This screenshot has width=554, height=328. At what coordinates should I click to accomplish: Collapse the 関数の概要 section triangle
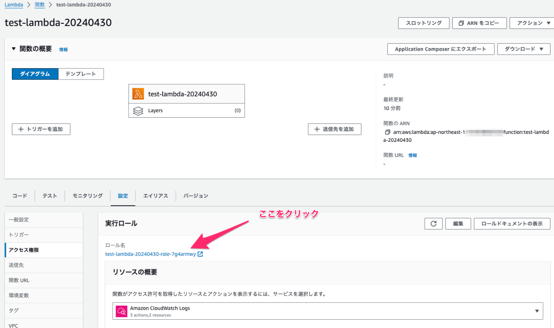pyautogui.click(x=14, y=49)
